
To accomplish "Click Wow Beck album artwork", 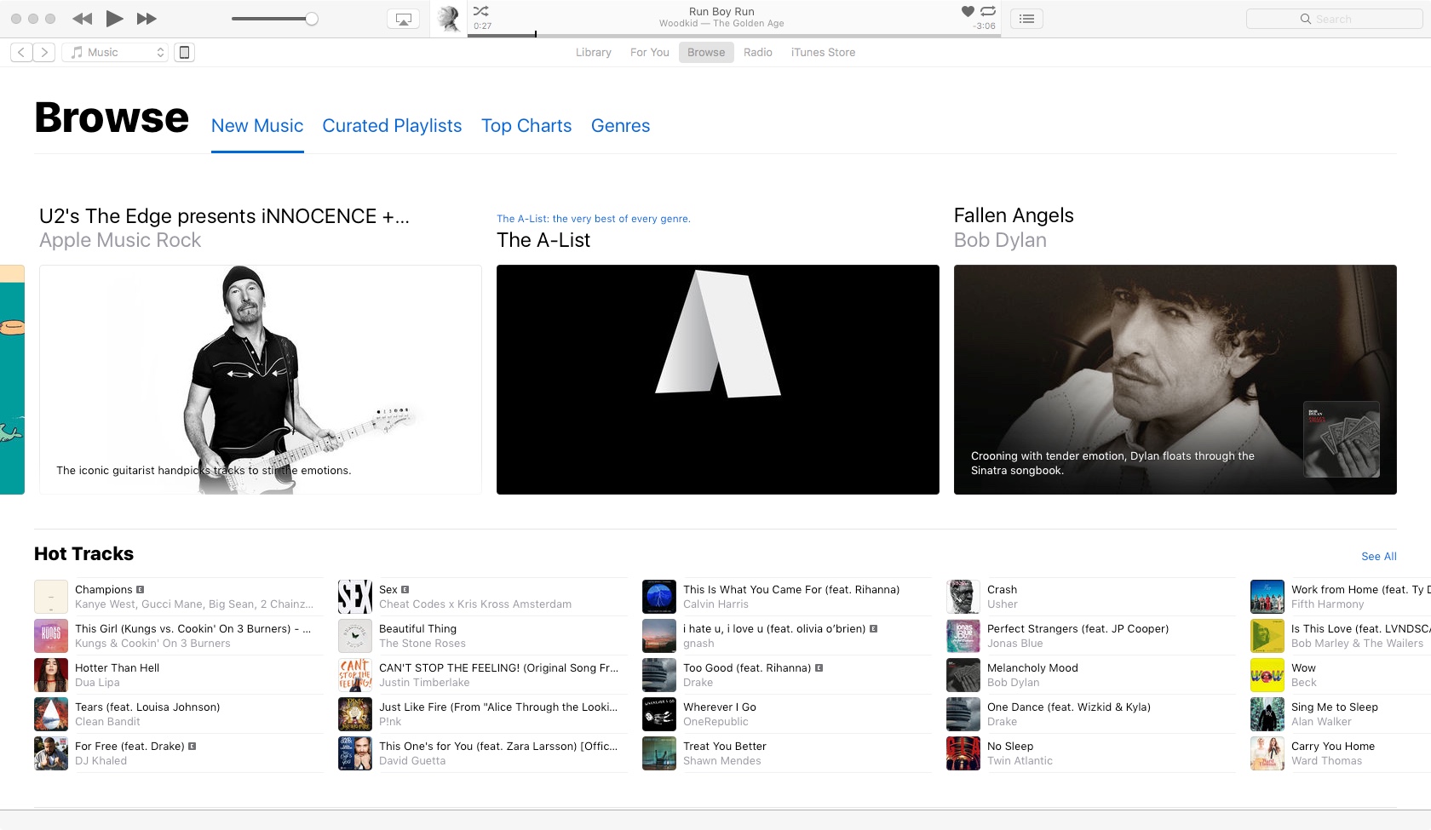I will [x=1267, y=675].
